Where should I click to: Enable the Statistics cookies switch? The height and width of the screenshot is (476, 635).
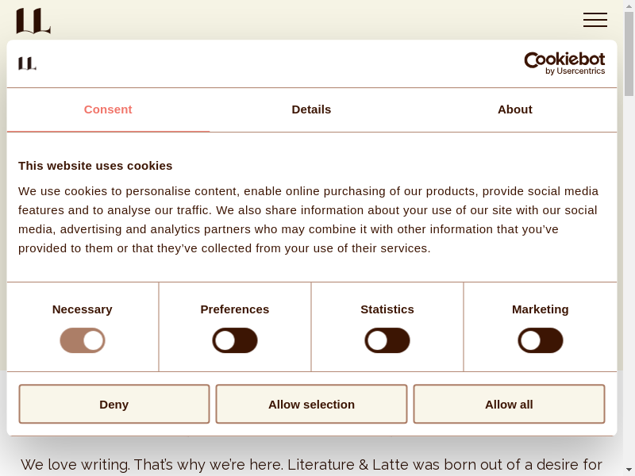pos(387,340)
